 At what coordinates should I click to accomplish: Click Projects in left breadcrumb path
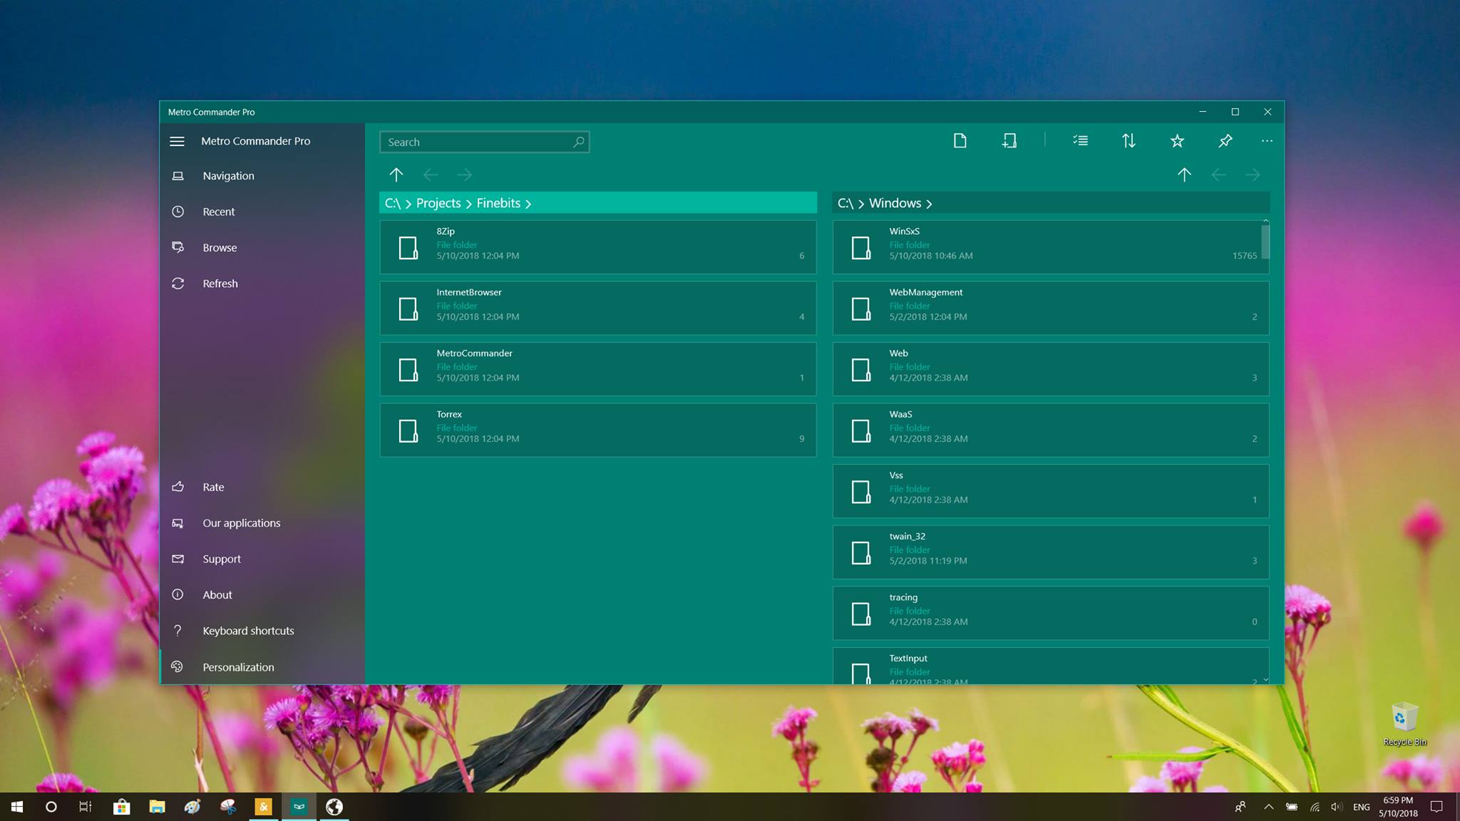click(438, 203)
